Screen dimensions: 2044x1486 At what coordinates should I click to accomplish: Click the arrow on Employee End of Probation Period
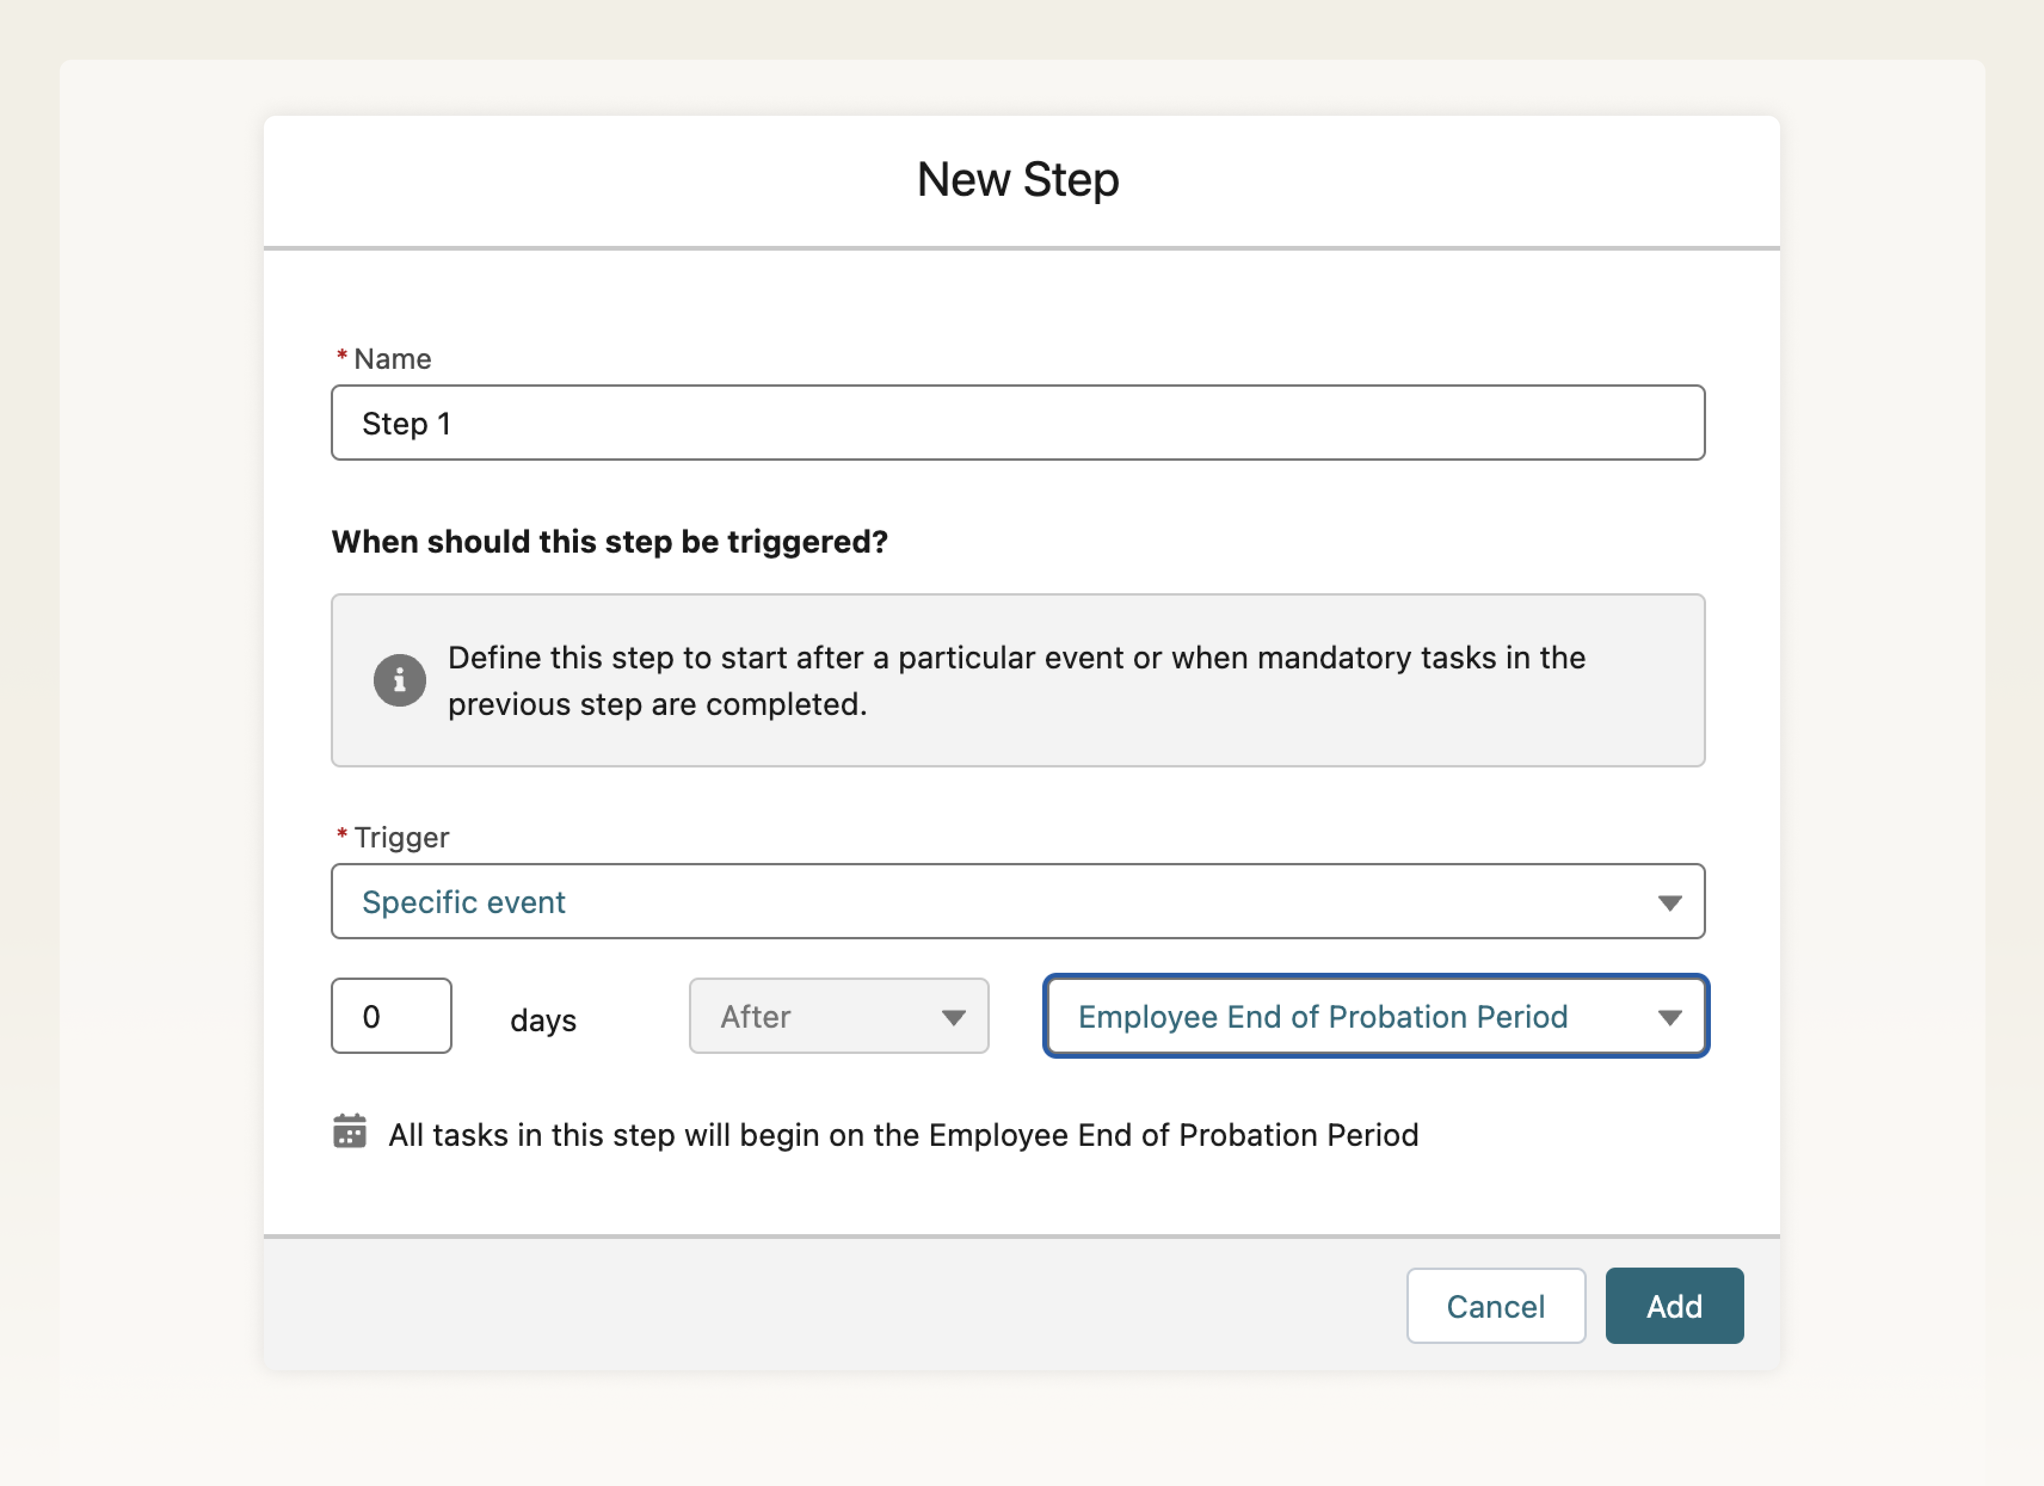tap(1671, 1016)
